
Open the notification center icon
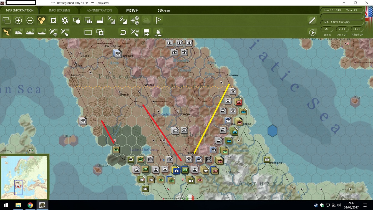coord(365,205)
